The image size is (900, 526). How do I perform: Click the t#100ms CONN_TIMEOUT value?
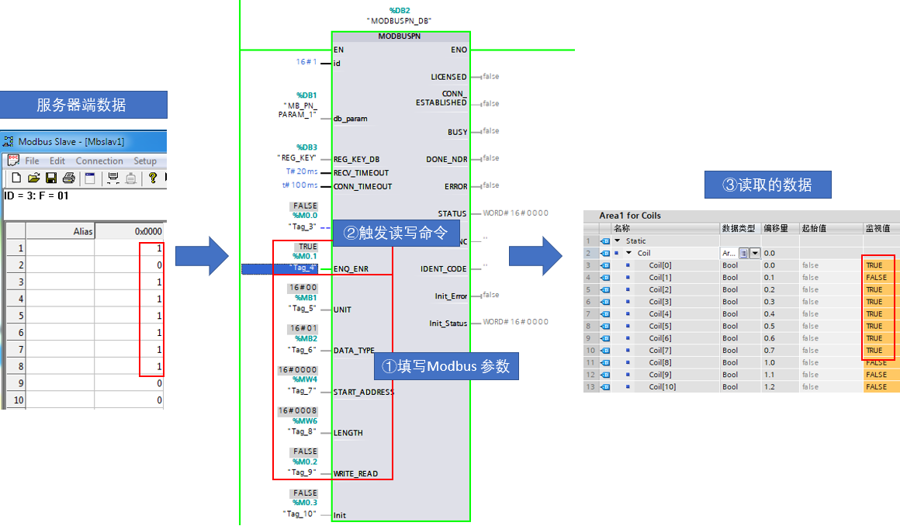299,185
